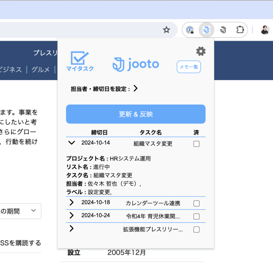Click the プレスリ navigation item
This screenshot has width=273, height=264.
click(45, 53)
